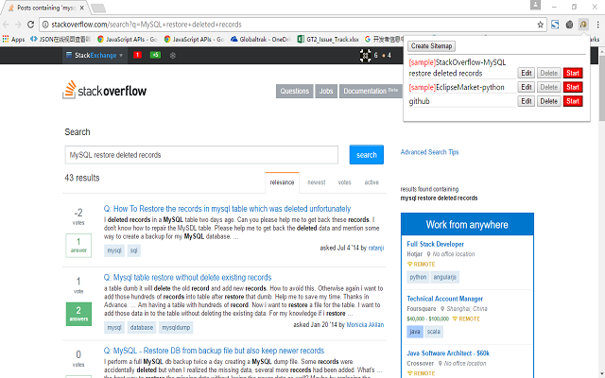Sort results by newest tab

tap(317, 182)
